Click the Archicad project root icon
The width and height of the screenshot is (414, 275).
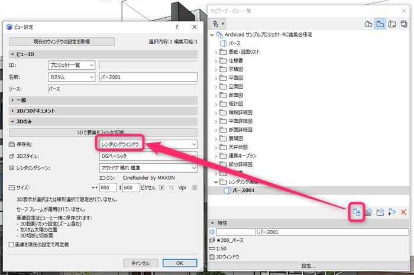[219, 34]
